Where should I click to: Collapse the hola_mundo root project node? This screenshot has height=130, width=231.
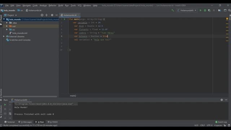coord(4,19)
